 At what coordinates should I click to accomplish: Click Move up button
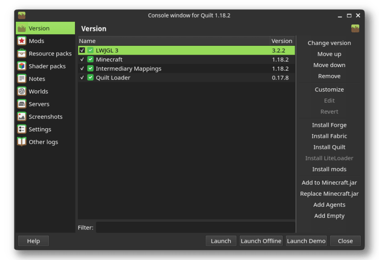pos(329,54)
